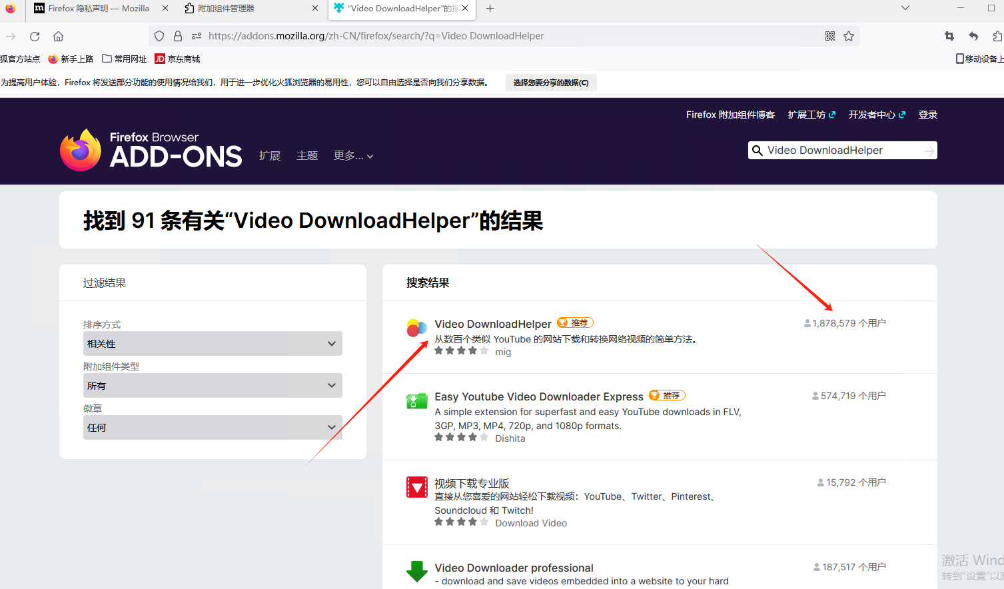Click the 574,719 个用户 count
1004x589 pixels.
849,396
